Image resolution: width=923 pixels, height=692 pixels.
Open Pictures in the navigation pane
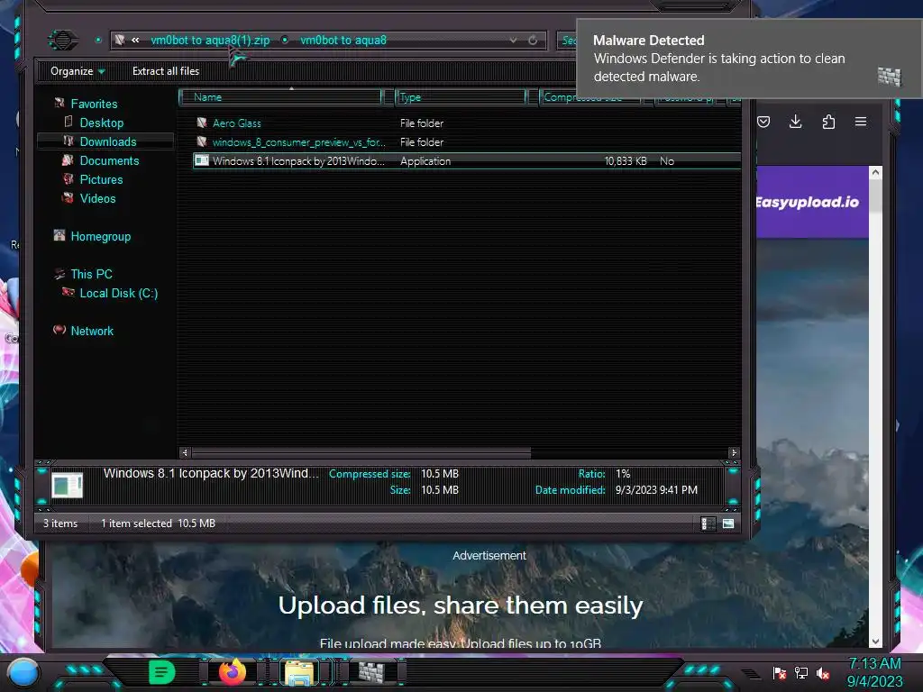101,179
